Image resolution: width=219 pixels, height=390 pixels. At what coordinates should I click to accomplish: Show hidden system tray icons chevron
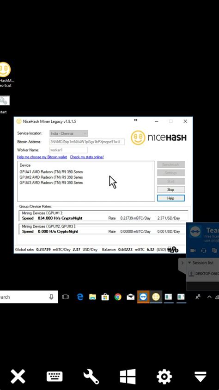209,297
